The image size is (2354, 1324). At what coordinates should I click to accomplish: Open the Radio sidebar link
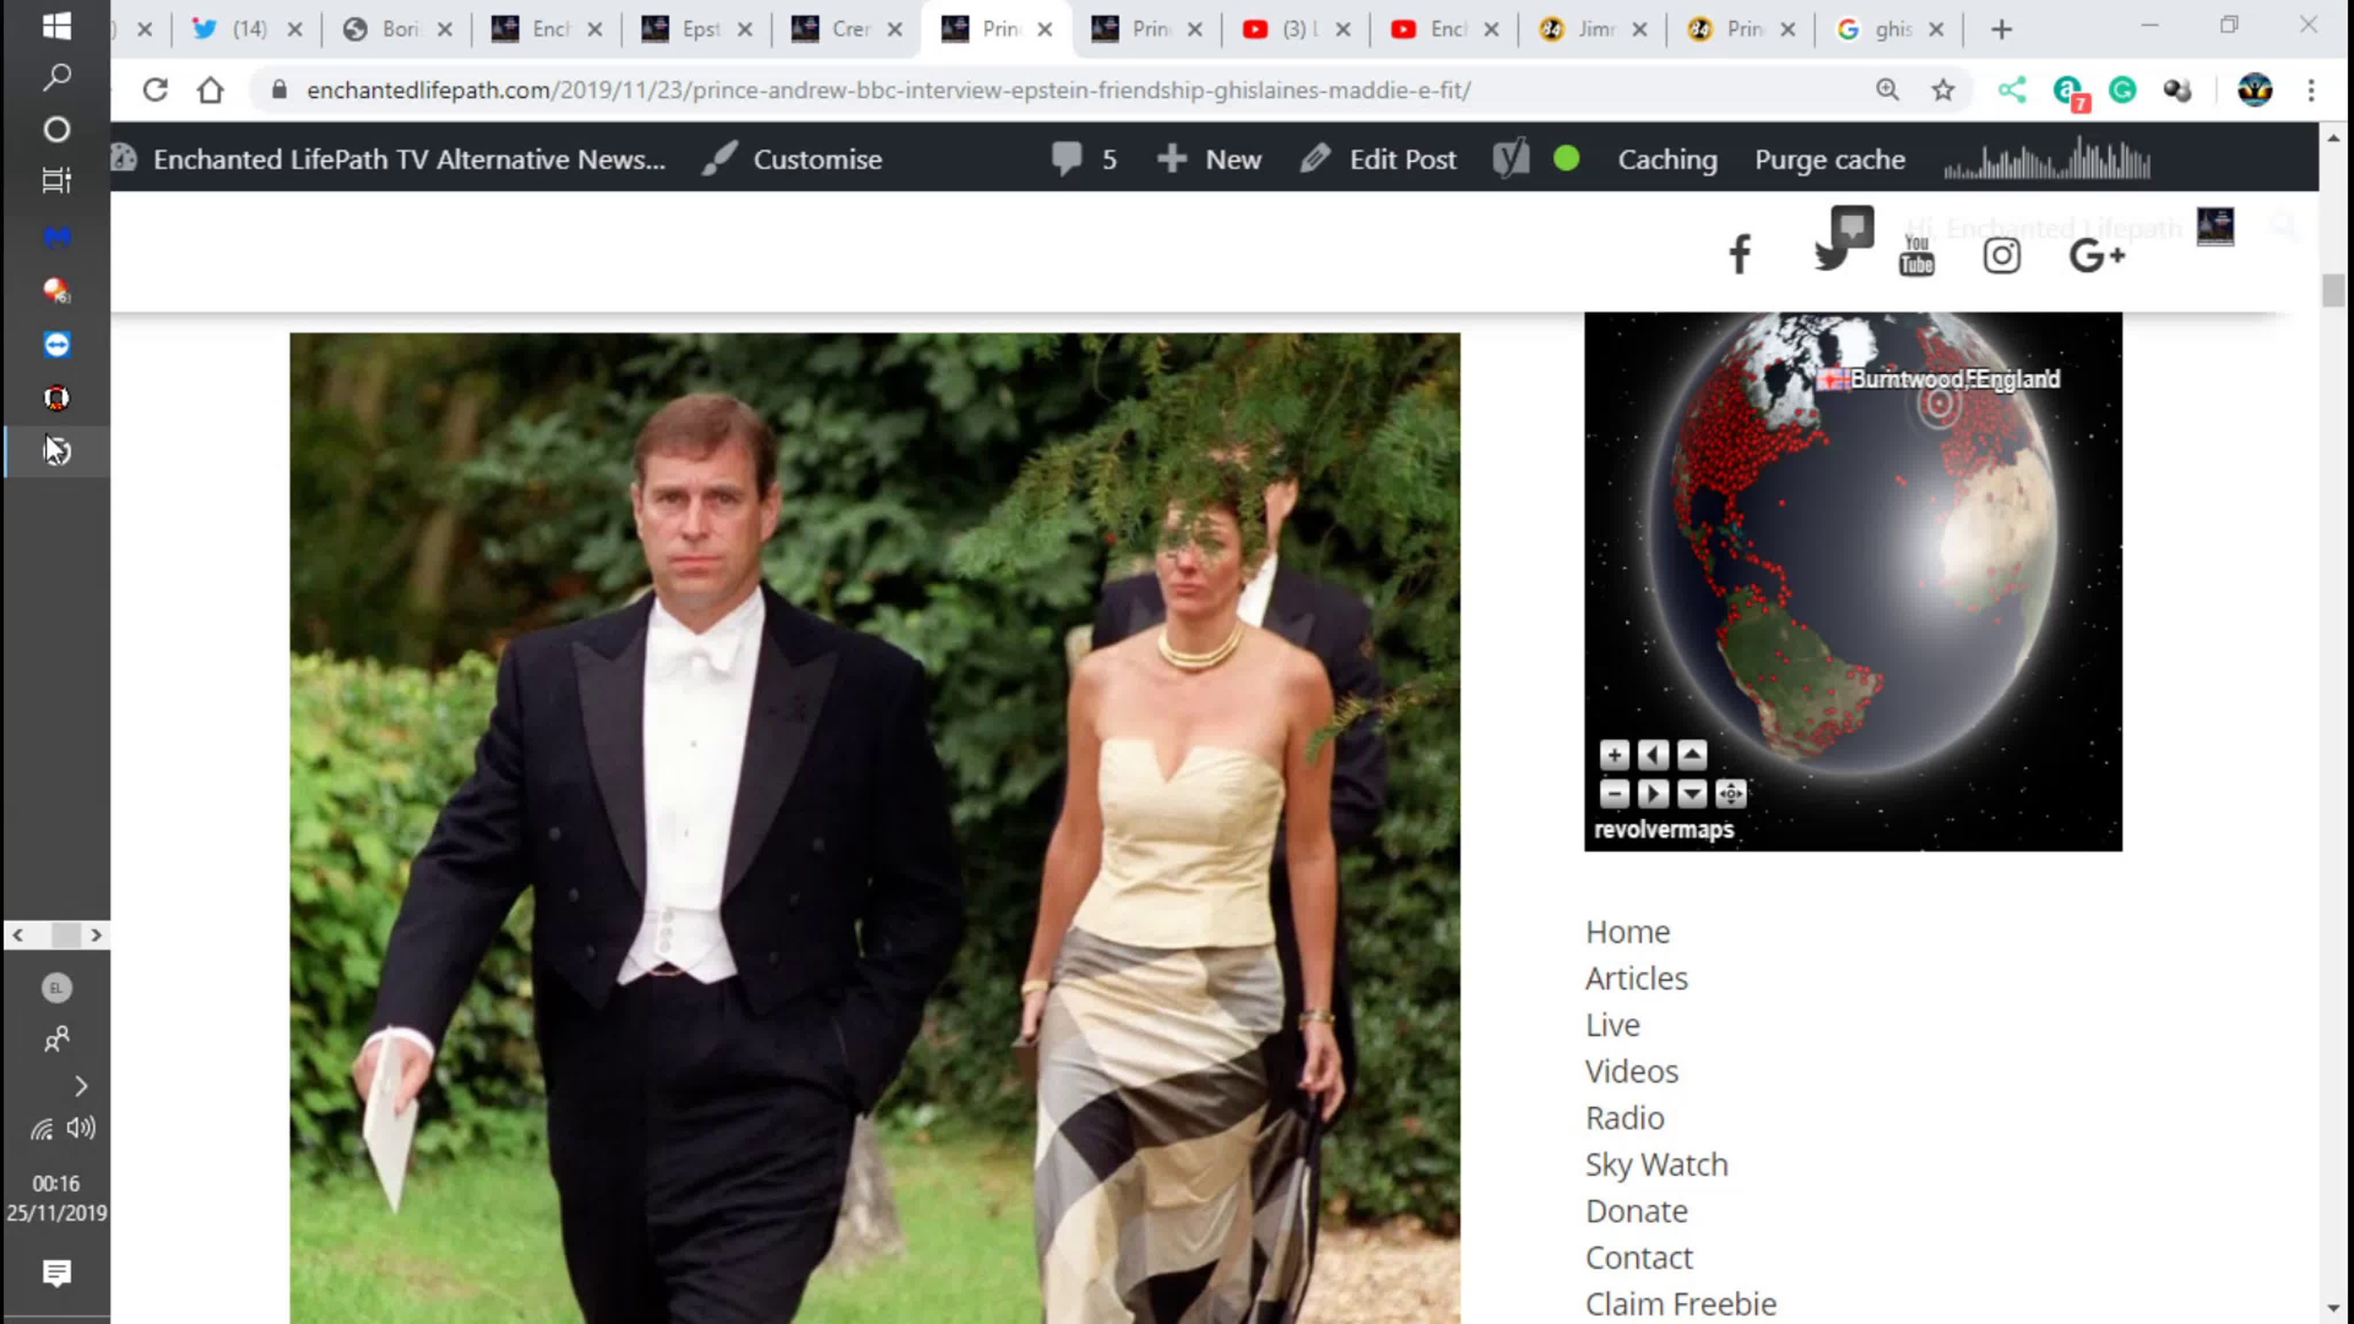coord(1625,1118)
